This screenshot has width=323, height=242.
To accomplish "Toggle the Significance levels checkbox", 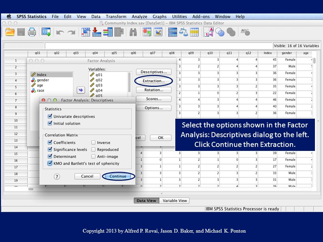I will [x=50, y=149].
